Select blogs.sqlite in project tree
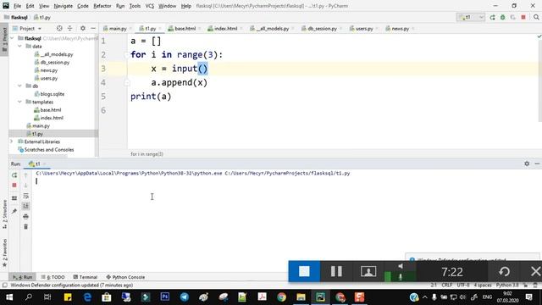 (x=49, y=94)
